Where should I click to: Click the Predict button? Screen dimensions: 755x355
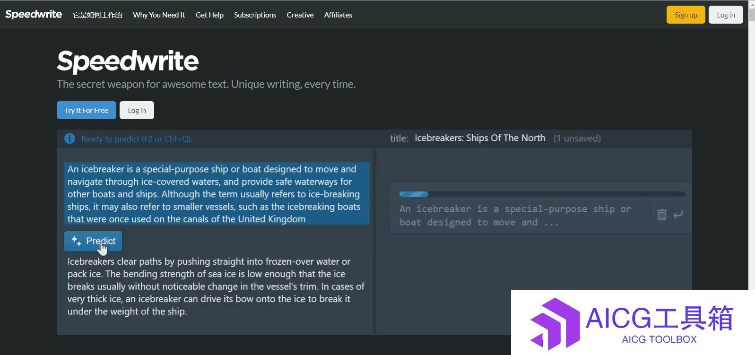click(93, 241)
